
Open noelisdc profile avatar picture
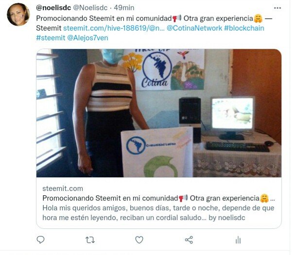click(x=18, y=15)
